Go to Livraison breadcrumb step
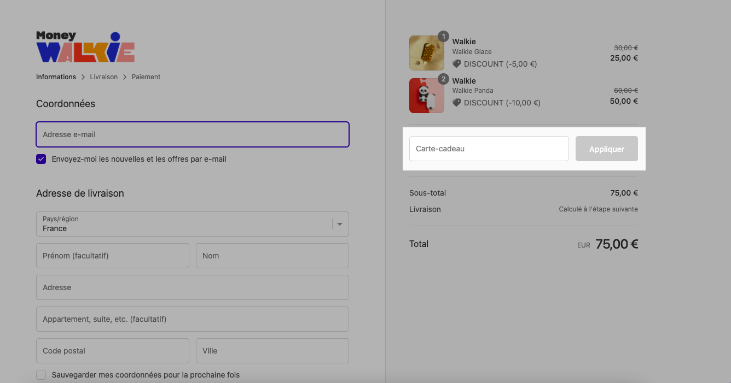Image resolution: width=731 pixels, height=383 pixels. click(104, 77)
